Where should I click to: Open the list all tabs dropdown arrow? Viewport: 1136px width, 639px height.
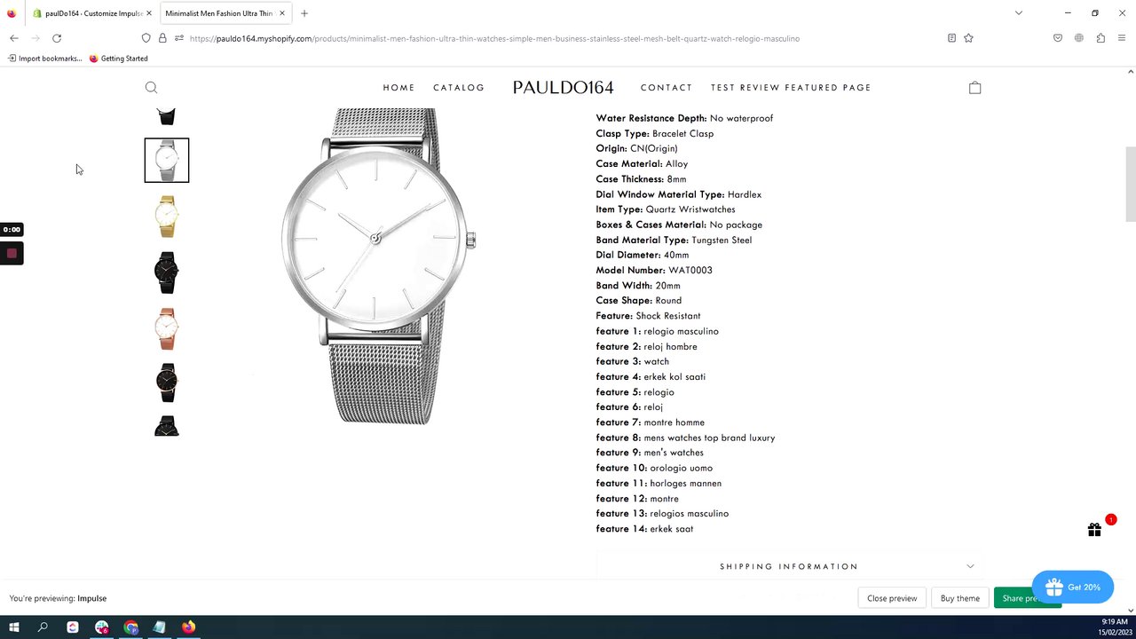click(x=1019, y=13)
